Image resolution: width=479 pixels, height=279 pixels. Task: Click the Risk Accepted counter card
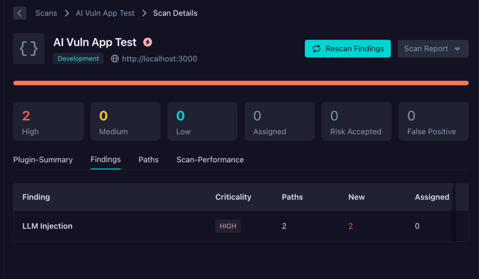pyautogui.click(x=356, y=121)
